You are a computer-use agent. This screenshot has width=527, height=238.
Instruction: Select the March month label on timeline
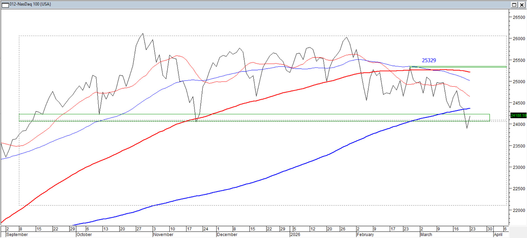pyautogui.click(x=426, y=235)
